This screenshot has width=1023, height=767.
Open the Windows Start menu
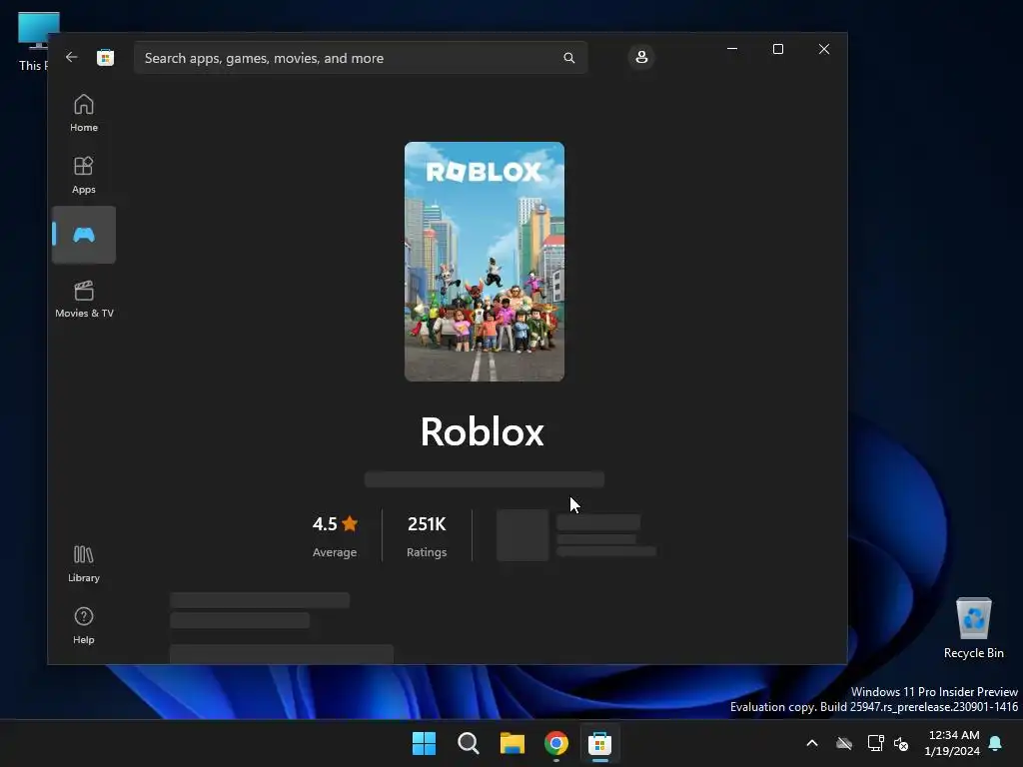click(x=424, y=743)
